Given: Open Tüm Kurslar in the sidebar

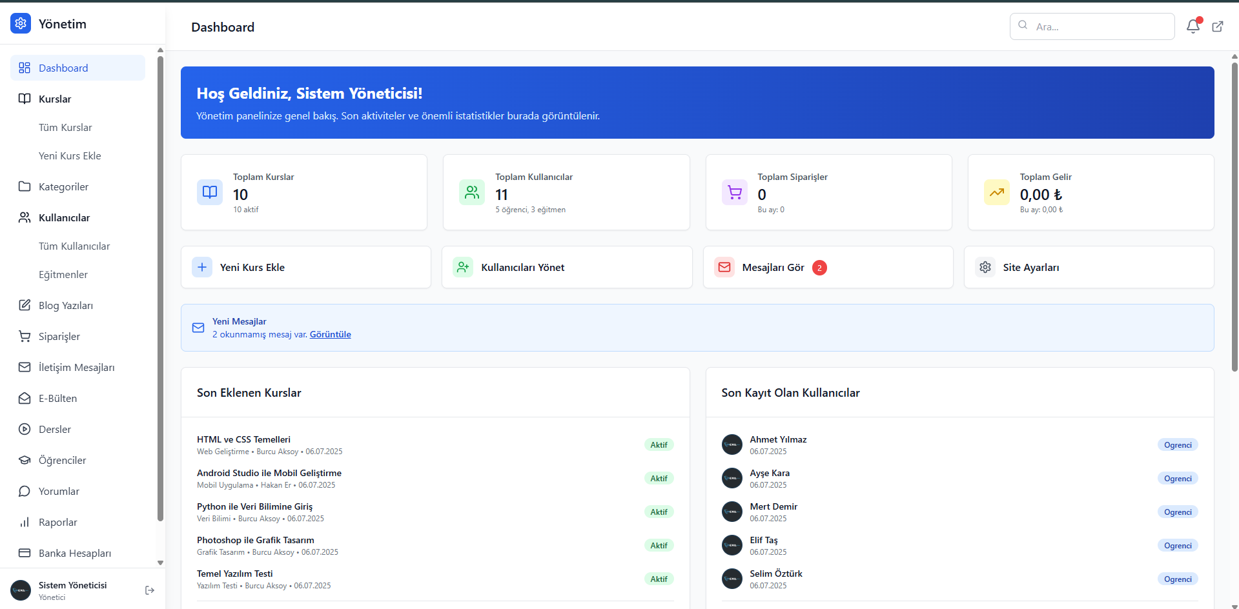Looking at the screenshot, I should (65, 127).
